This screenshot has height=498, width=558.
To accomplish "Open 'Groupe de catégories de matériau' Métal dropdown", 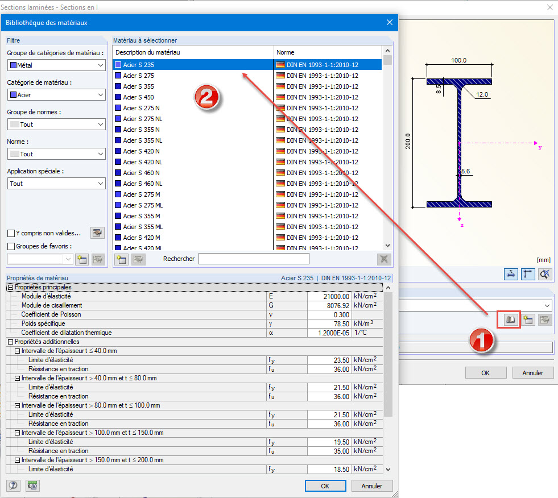I will click(56, 65).
